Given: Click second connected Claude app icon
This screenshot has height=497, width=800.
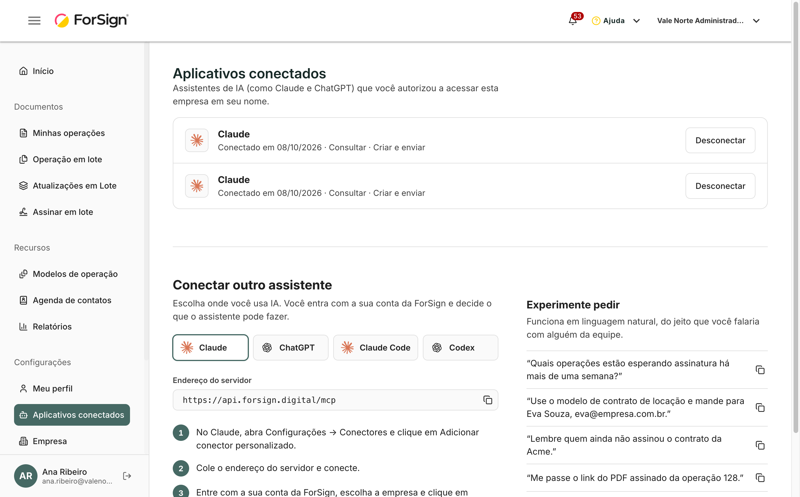Looking at the screenshot, I should pyautogui.click(x=197, y=186).
